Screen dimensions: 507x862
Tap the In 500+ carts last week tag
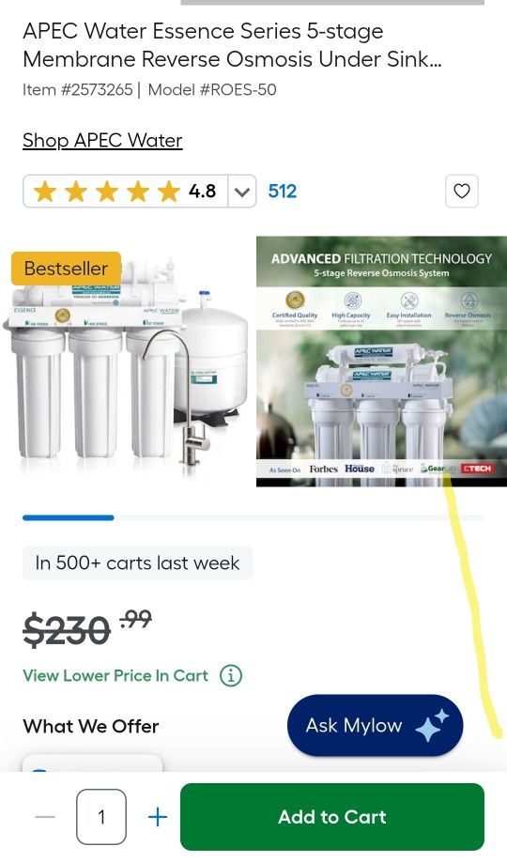point(137,563)
